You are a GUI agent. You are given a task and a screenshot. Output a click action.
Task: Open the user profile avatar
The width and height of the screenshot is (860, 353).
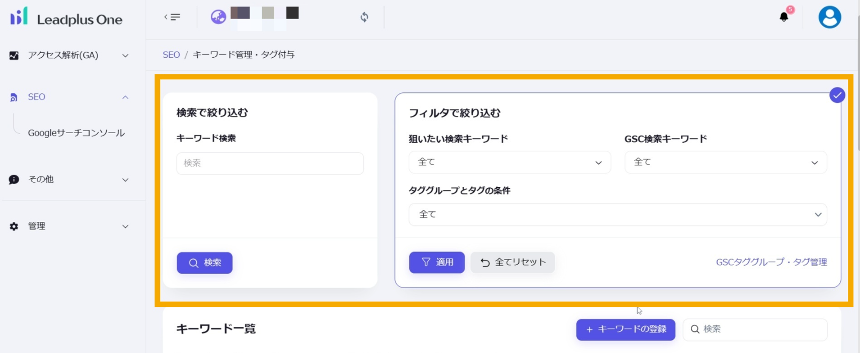pos(829,17)
